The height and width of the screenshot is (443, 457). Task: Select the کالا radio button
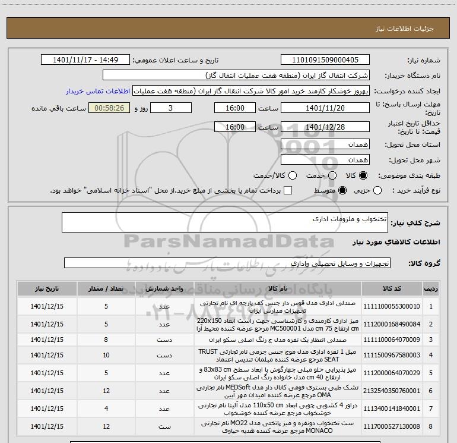(x=363, y=175)
